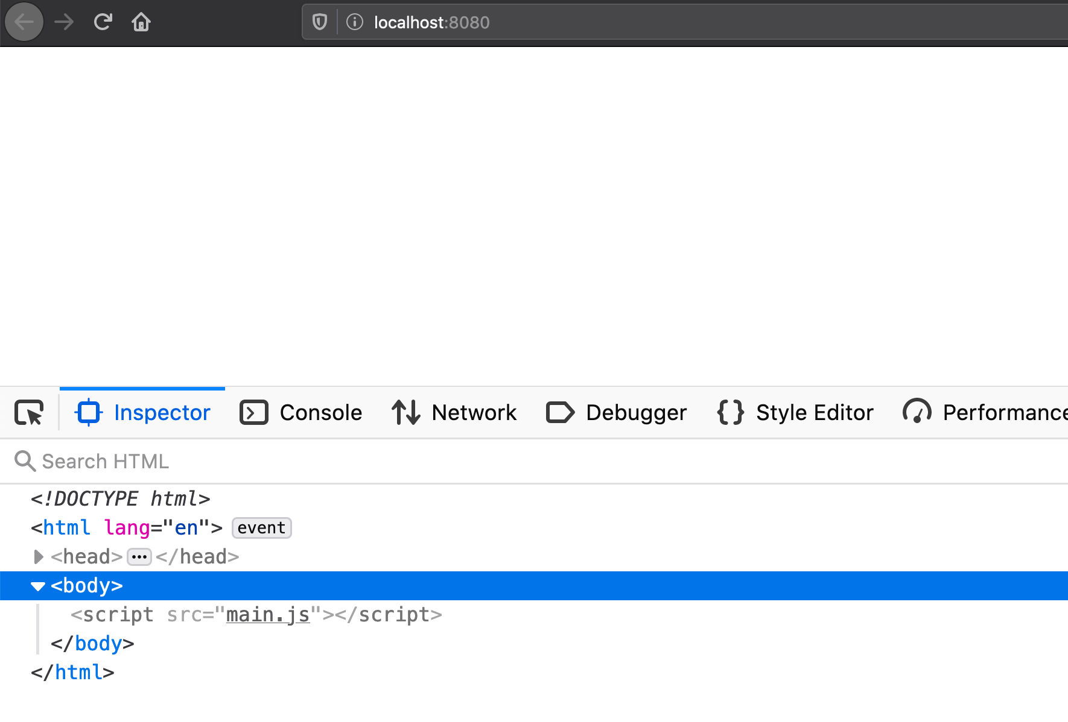Viewport: 1068px width, 722px height.
Task: Click the head ellipsis badge
Action: (x=139, y=557)
